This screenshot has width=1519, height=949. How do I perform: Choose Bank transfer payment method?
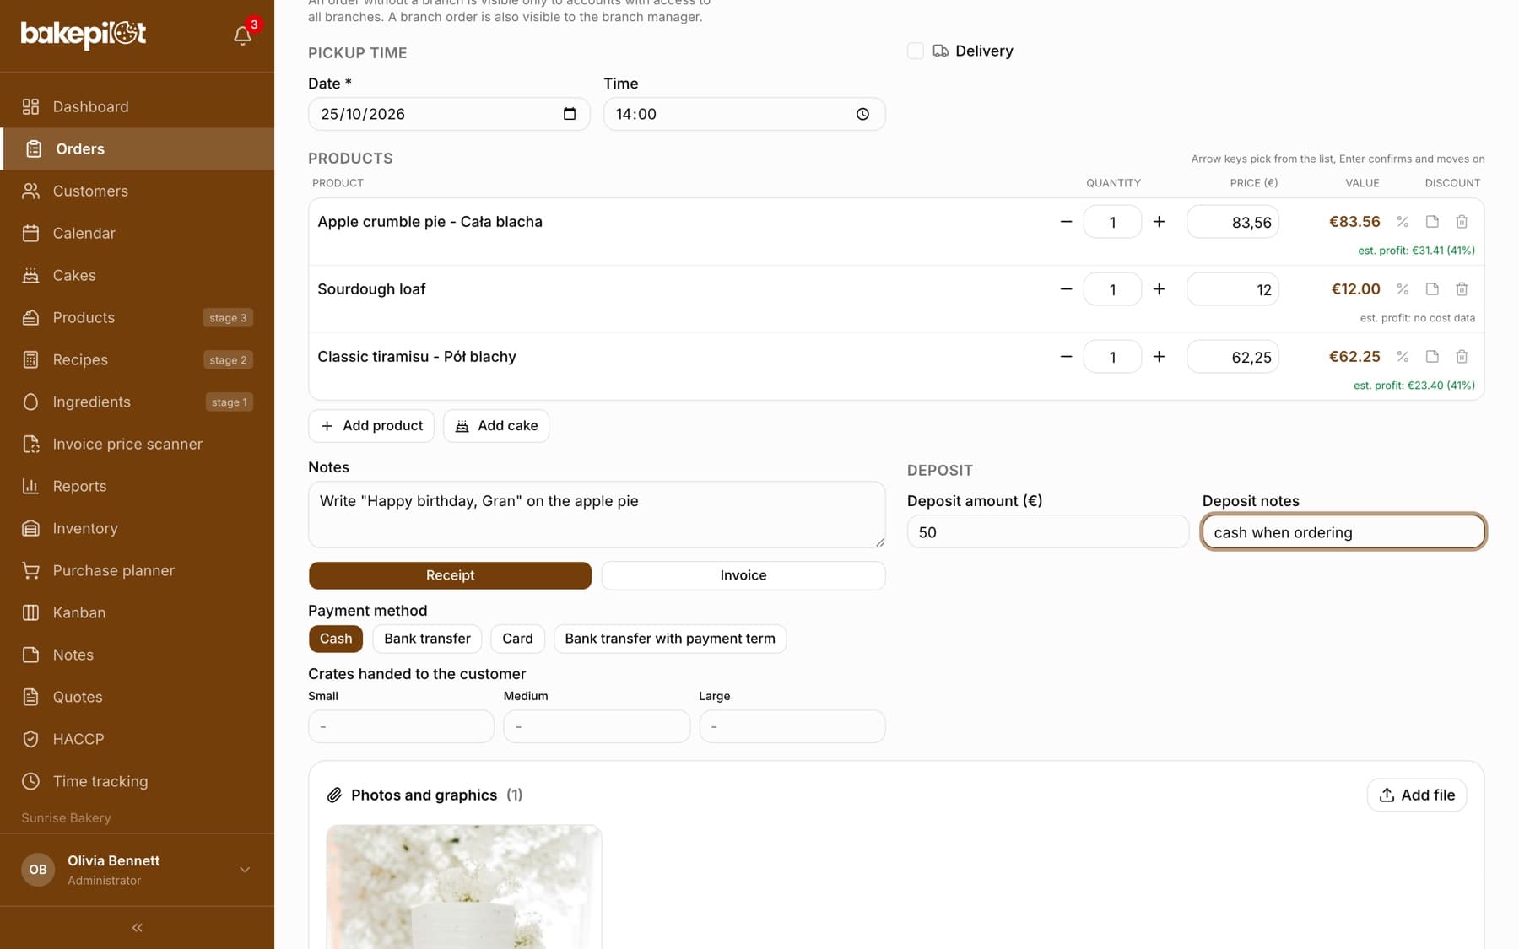pos(427,639)
